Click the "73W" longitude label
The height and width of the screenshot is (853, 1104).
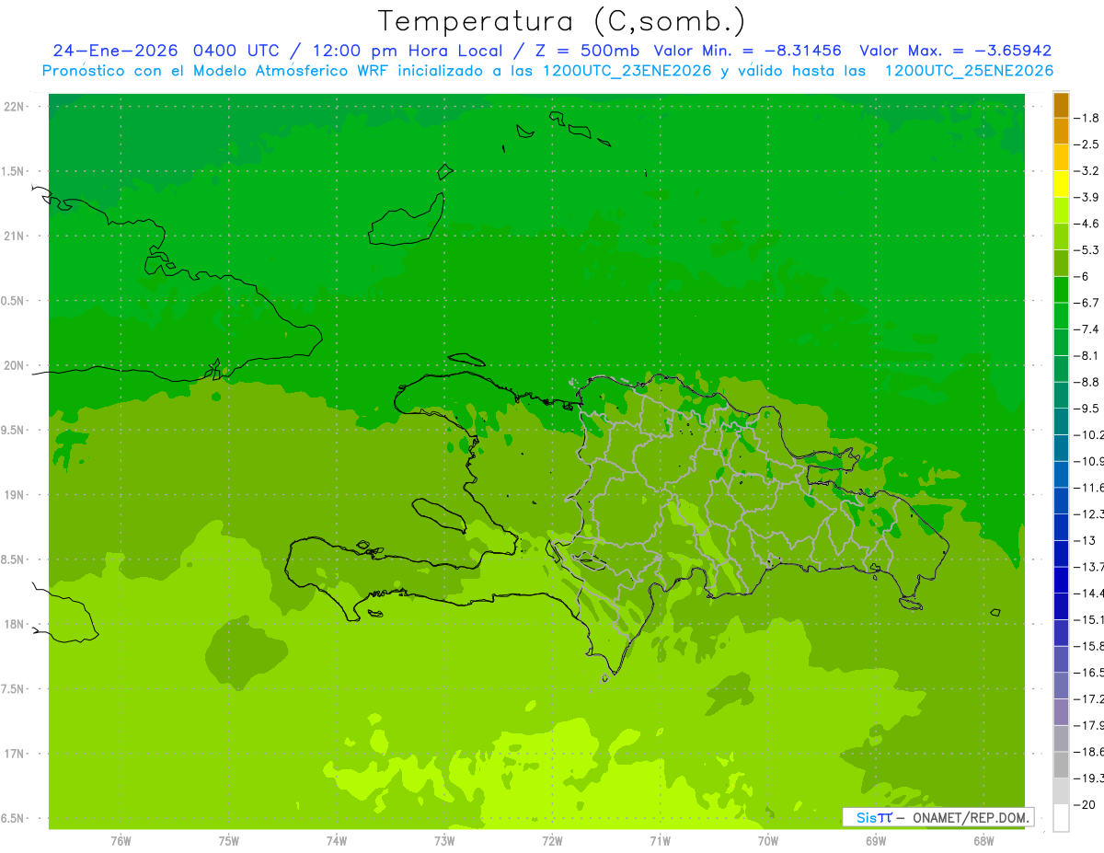[444, 840]
